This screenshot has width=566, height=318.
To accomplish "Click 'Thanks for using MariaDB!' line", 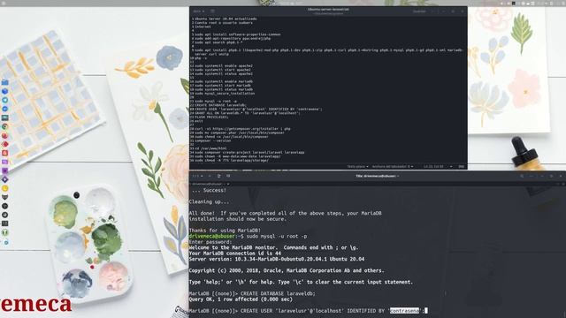I will tap(225, 231).
